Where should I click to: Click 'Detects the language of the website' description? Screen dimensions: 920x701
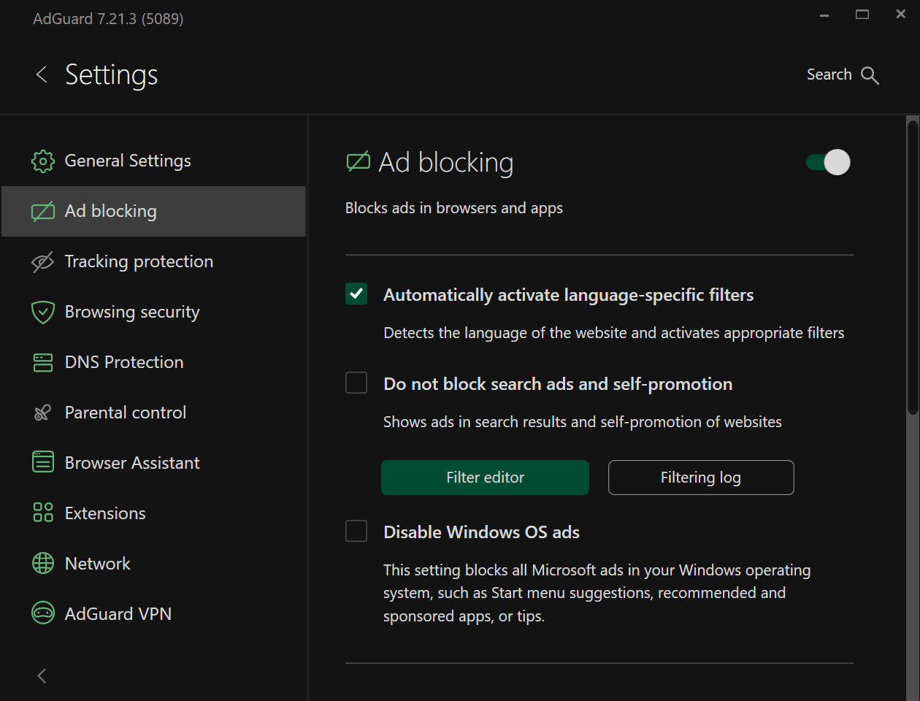tap(614, 333)
